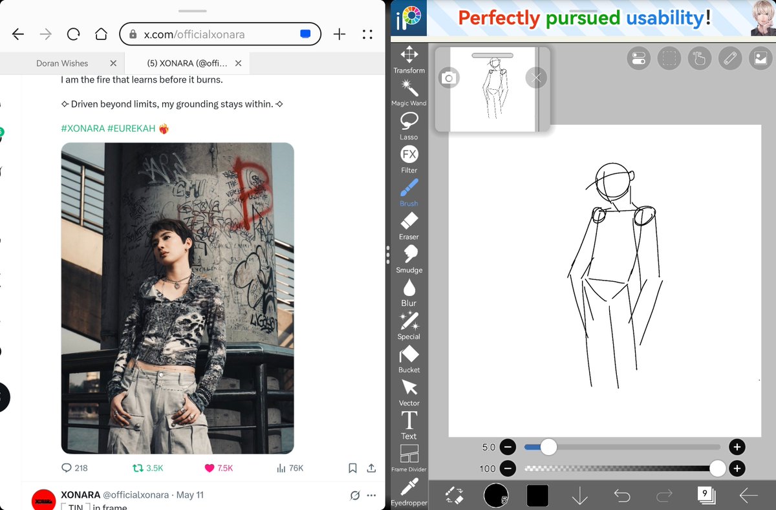Switch between brush and eraser icon
The width and height of the screenshot is (776, 510).
(x=455, y=495)
